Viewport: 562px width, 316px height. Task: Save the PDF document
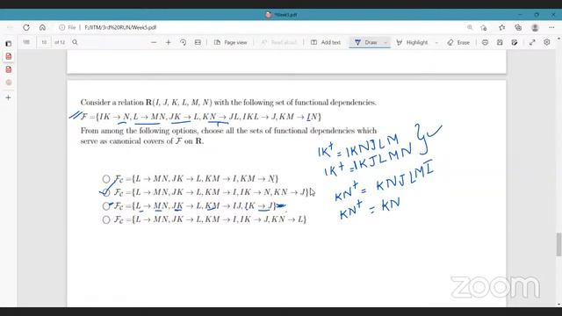[500, 42]
